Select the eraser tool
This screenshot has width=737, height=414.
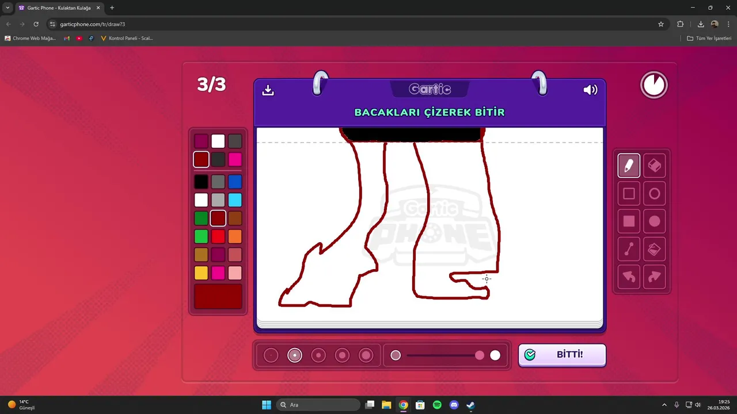pos(655,166)
